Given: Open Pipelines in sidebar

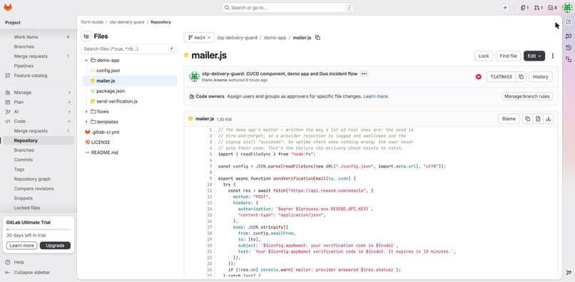Looking at the screenshot, I should pos(38,66).
